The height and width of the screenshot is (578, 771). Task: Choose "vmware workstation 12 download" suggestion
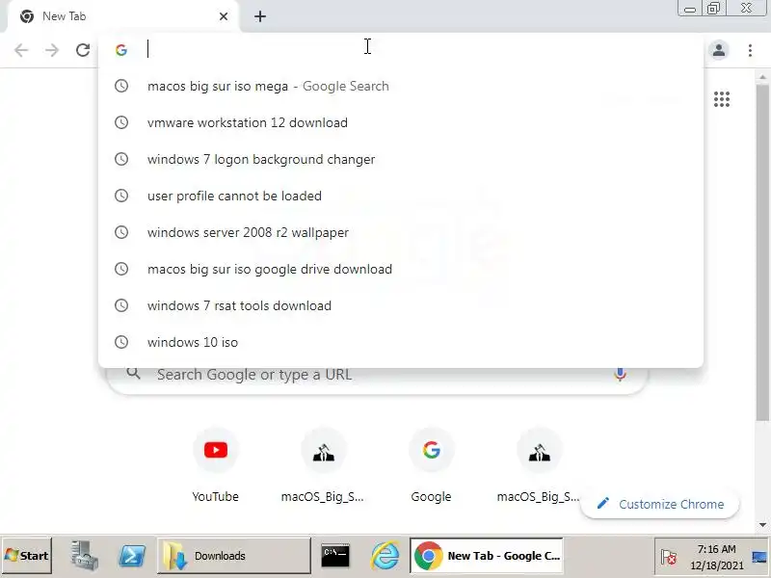click(x=401, y=122)
